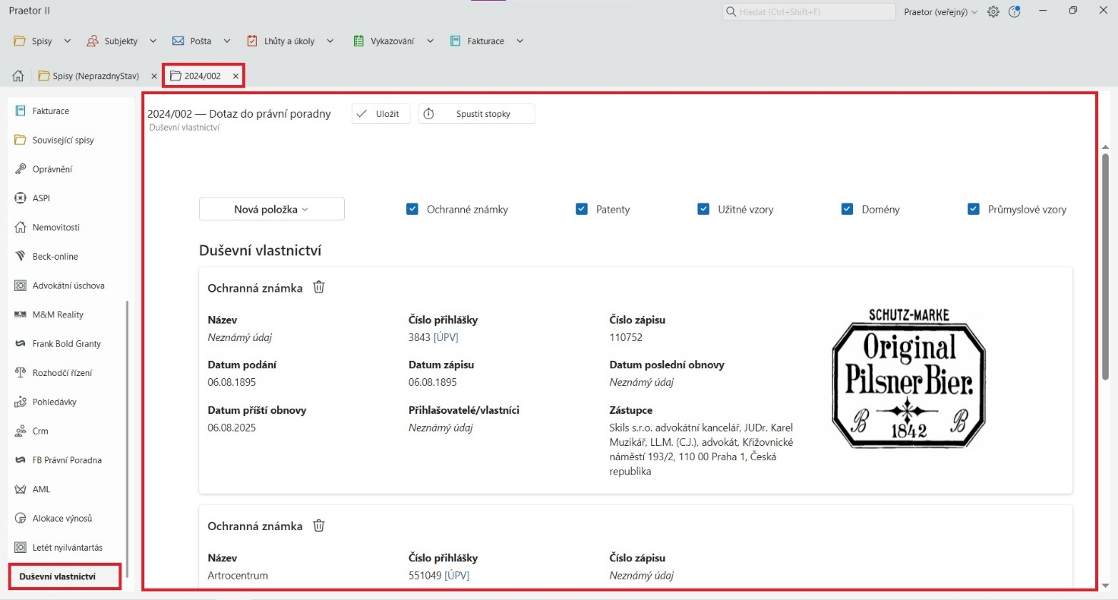This screenshot has width=1118, height=600.
Task: Open Advokátní úschova in sidebar
Action: coord(68,286)
